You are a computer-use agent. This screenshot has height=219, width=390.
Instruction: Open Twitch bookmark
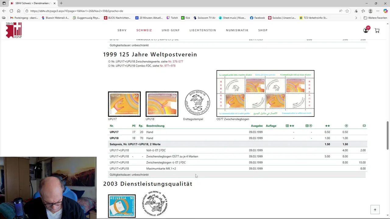172,18
